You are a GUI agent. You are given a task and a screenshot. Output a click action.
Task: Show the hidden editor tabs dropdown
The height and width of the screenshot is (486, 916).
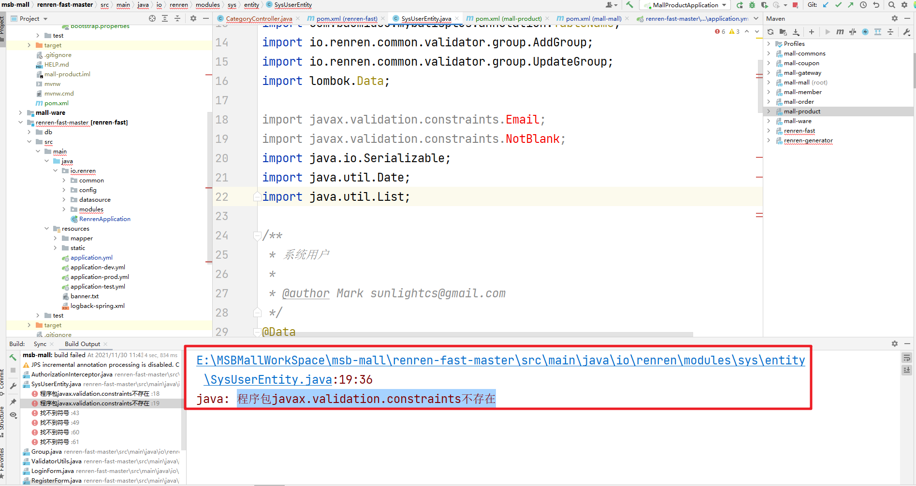point(756,18)
